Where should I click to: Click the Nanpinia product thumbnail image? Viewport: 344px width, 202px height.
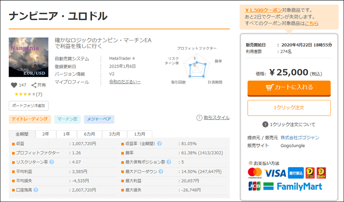tap(28, 57)
